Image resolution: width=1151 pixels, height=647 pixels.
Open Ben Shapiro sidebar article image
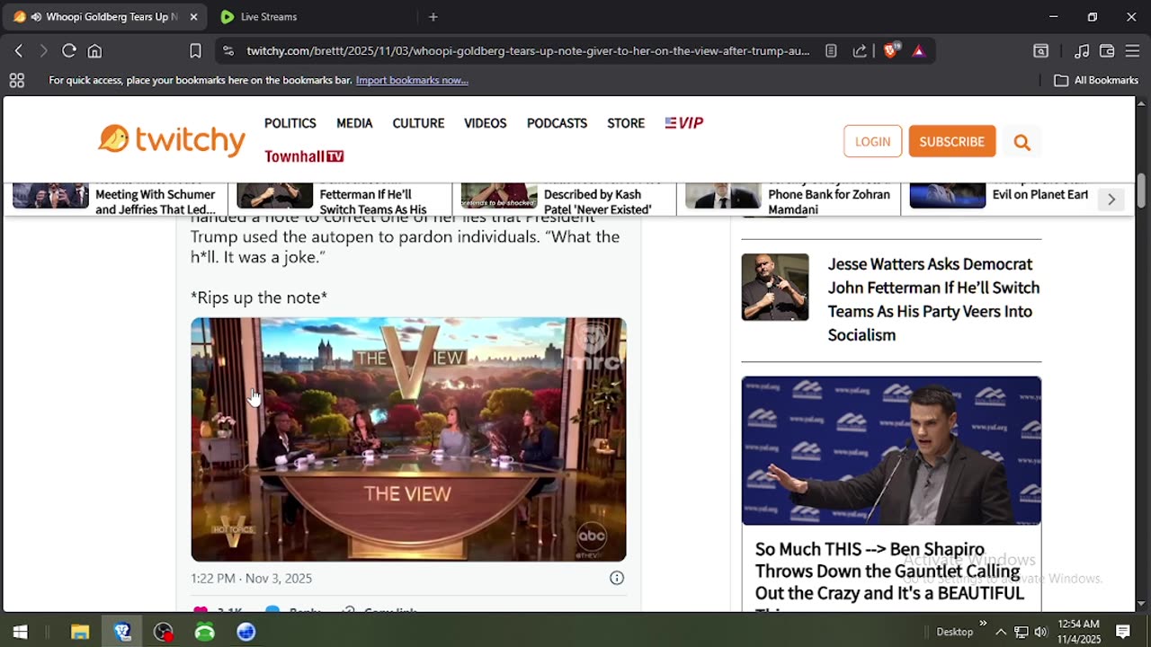click(x=891, y=450)
